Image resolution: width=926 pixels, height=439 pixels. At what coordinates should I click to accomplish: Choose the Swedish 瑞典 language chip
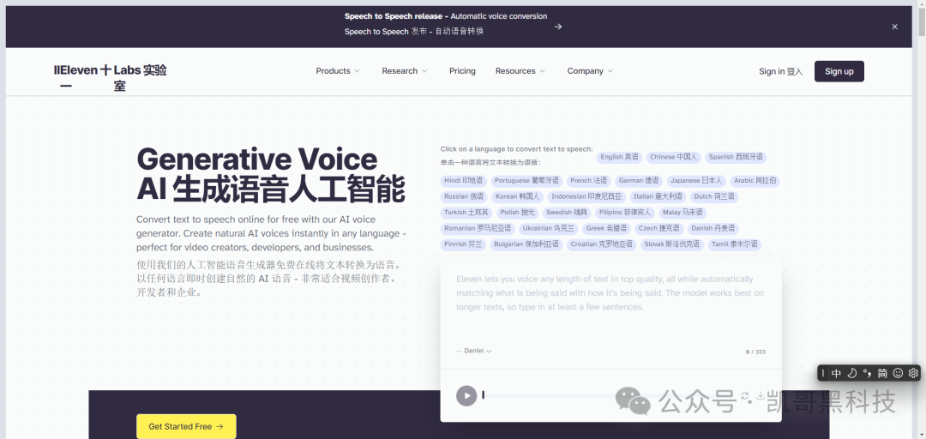pyautogui.click(x=567, y=213)
